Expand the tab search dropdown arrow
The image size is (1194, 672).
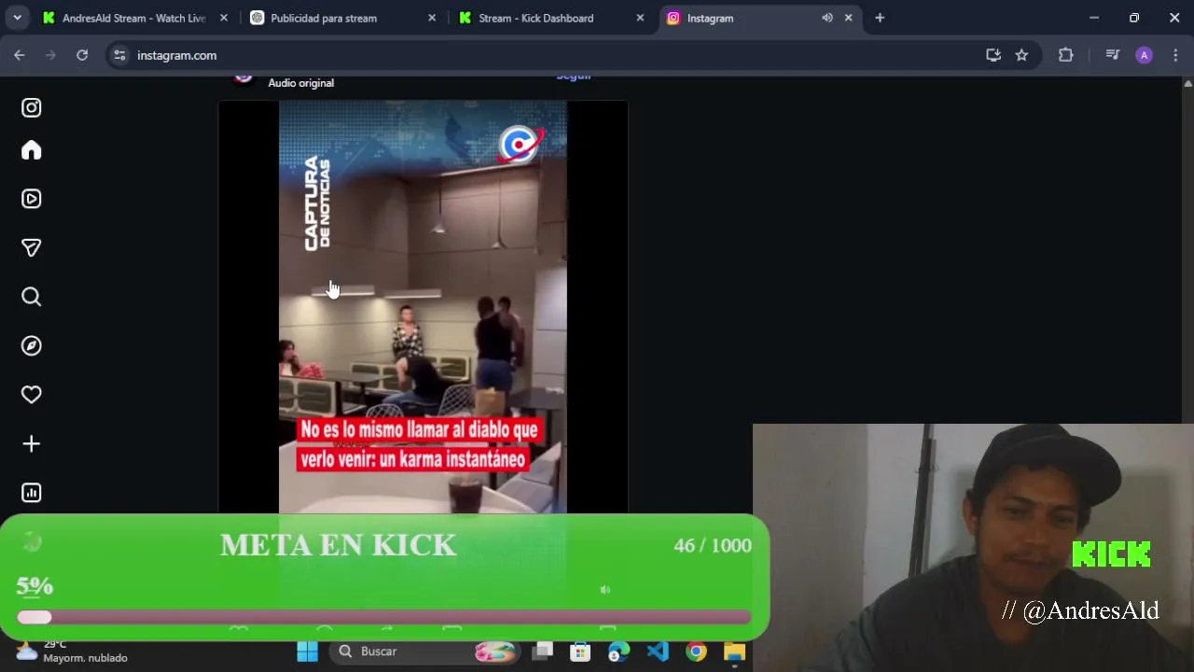coord(17,18)
